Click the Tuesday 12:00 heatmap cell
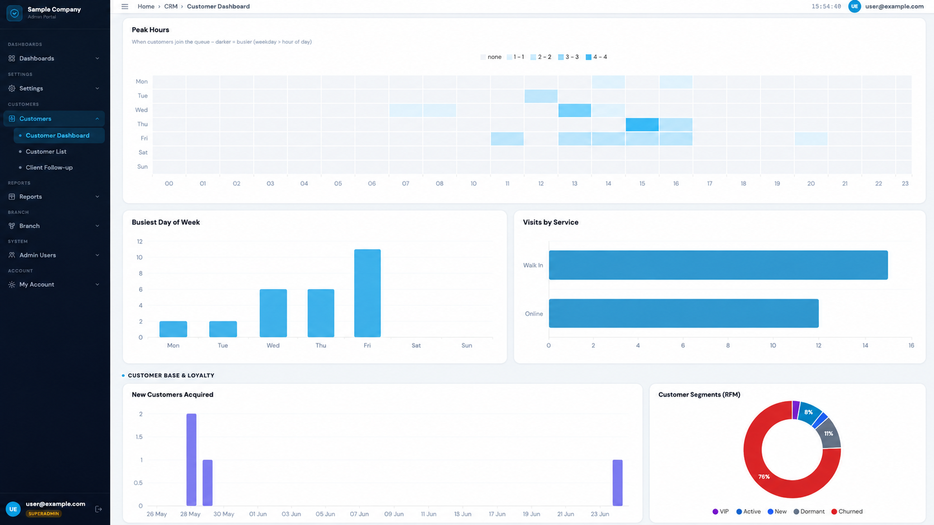Image resolution: width=934 pixels, height=525 pixels. pos(541,96)
